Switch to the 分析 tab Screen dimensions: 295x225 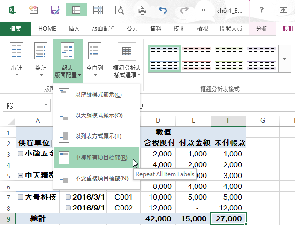[x=262, y=29]
